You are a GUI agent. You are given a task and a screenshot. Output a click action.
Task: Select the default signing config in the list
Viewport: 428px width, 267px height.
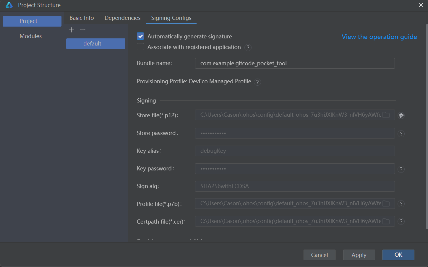[95, 43]
